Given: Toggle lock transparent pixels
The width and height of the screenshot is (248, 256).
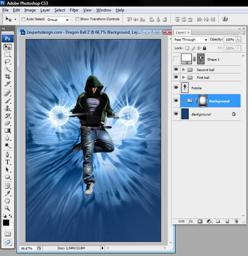Looking at the screenshot, I should [x=188, y=48].
